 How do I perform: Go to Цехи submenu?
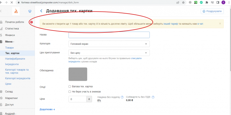point(8,84)
